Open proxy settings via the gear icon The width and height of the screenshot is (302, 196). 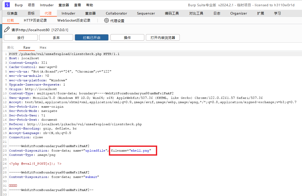(x=106, y=21)
